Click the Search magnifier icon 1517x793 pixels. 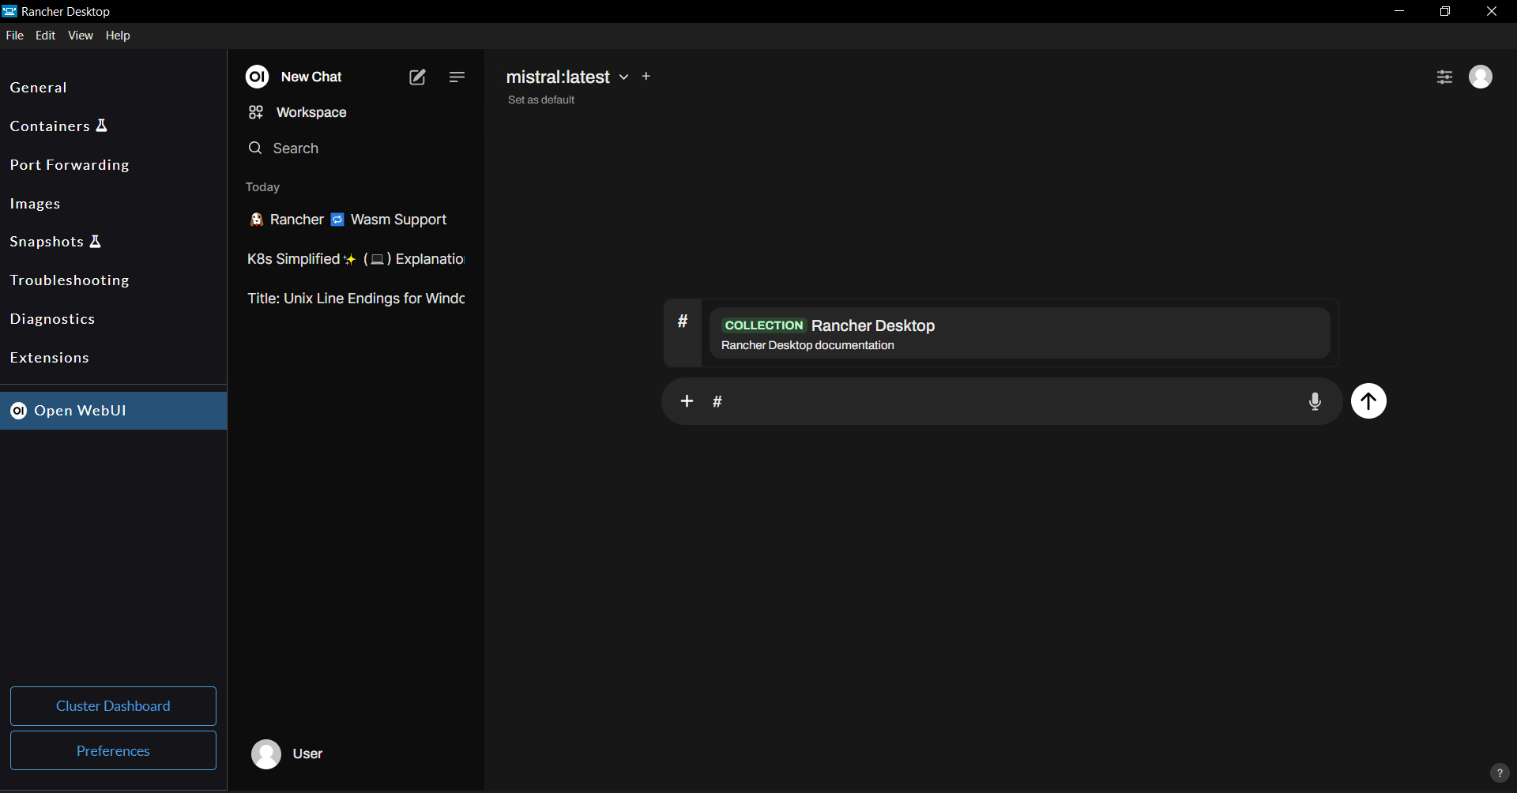(x=255, y=148)
